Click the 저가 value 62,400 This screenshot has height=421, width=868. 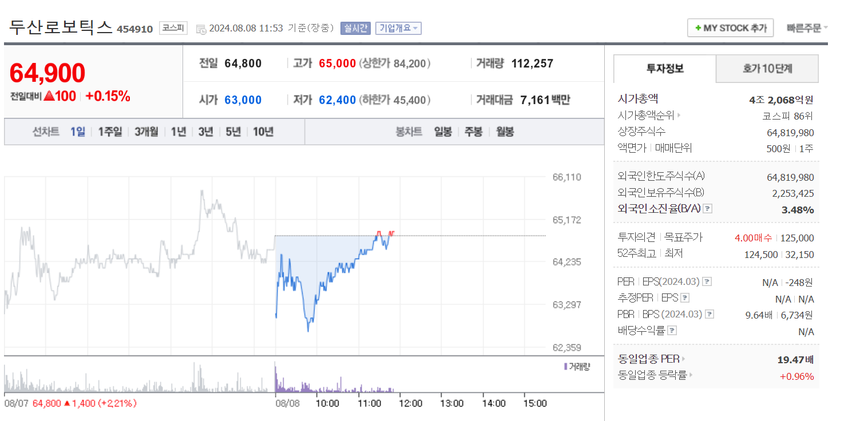pos(338,100)
